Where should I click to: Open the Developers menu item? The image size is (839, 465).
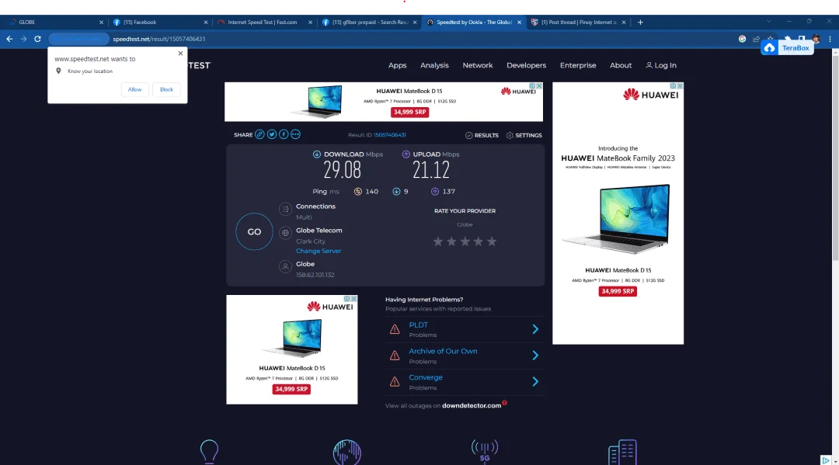(x=527, y=65)
